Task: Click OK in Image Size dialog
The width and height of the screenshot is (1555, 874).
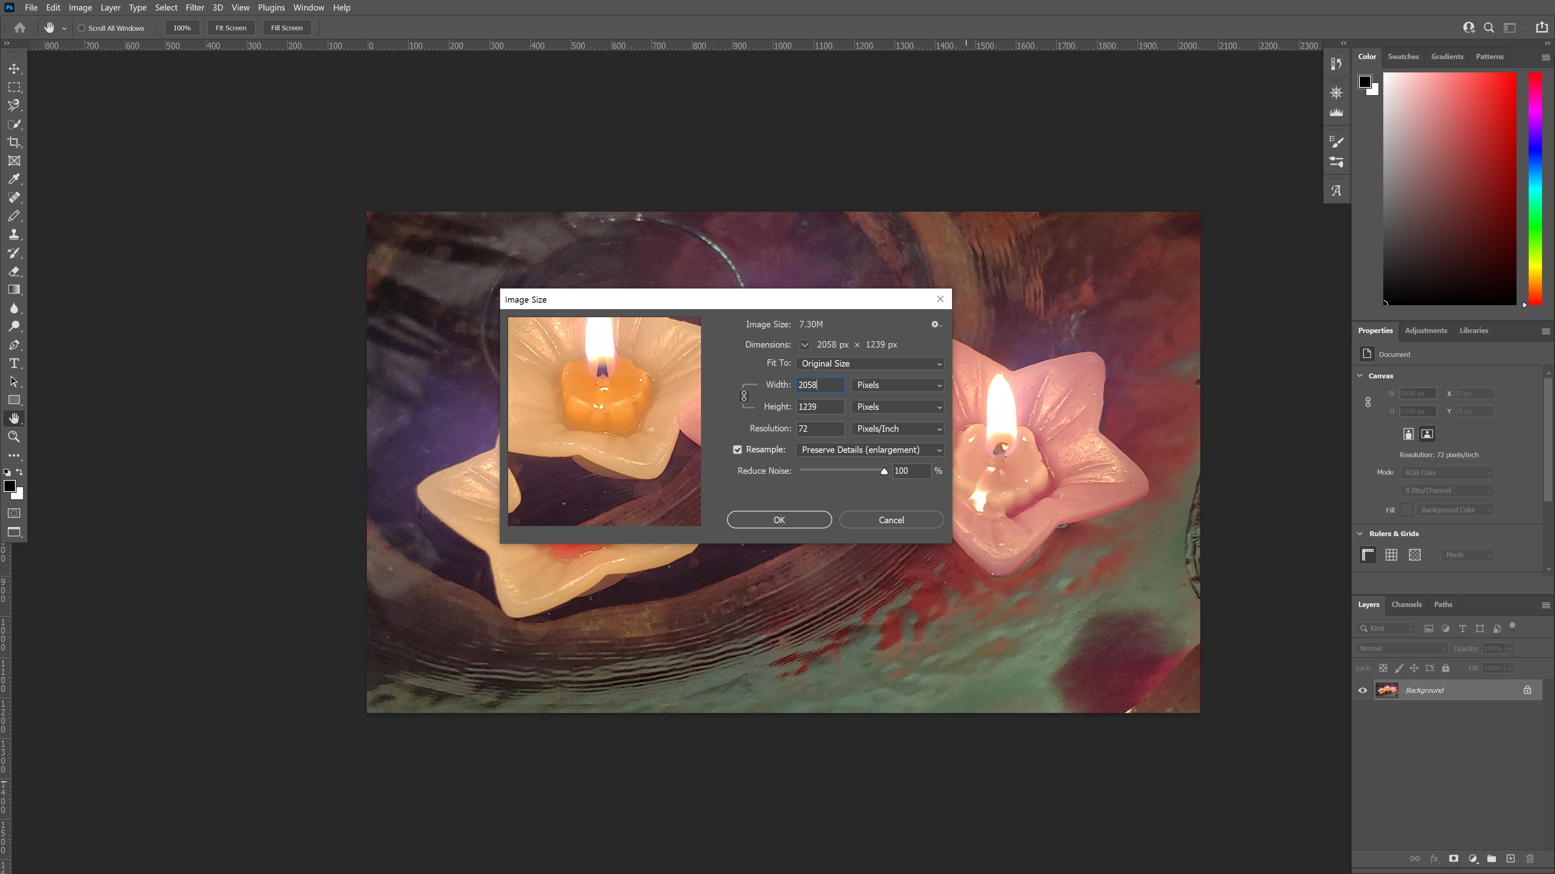Action: 779,520
